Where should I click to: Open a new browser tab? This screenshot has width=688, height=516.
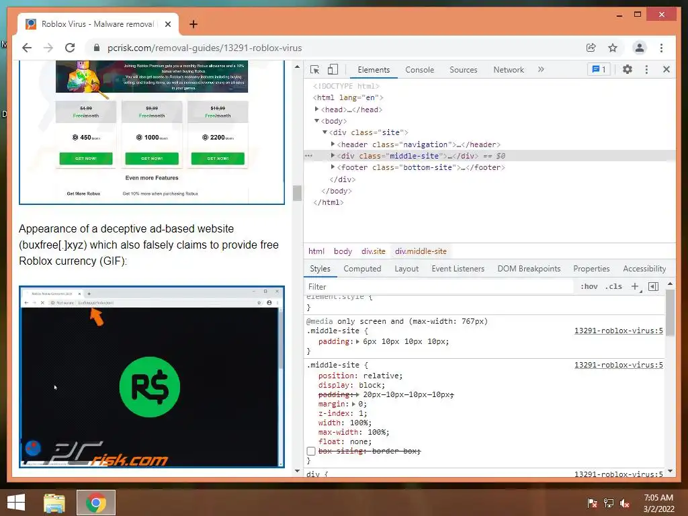click(x=193, y=24)
